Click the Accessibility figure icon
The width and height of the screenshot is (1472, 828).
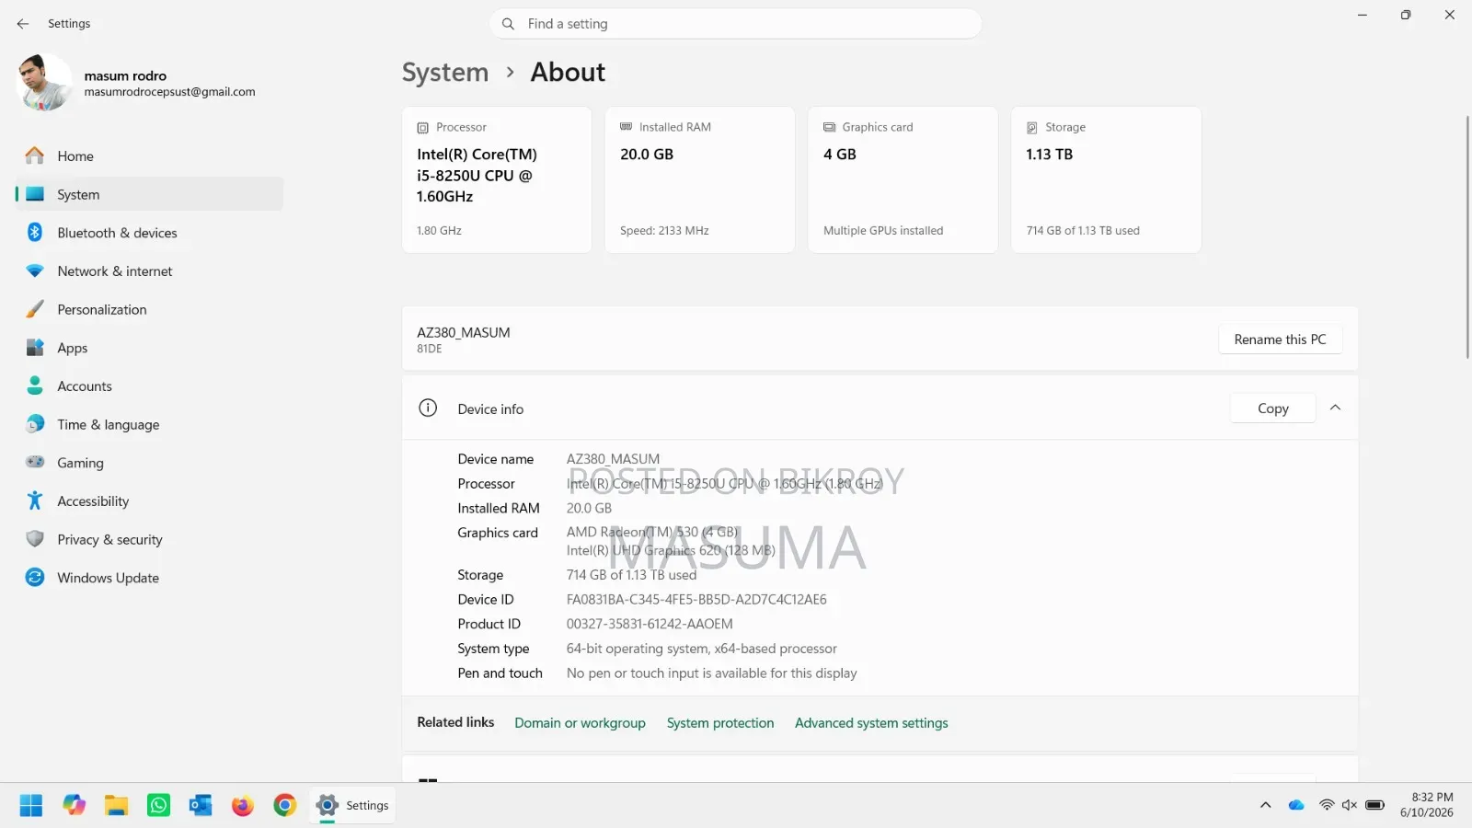[x=35, y=501]
